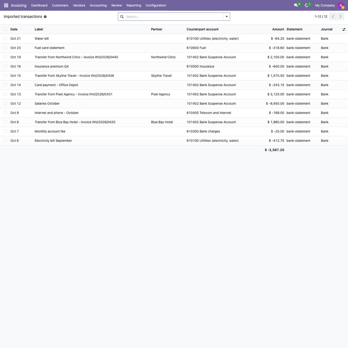Open the Accounting menu
The height and width of the screenshot is (348, 348).
coord(98,5)
